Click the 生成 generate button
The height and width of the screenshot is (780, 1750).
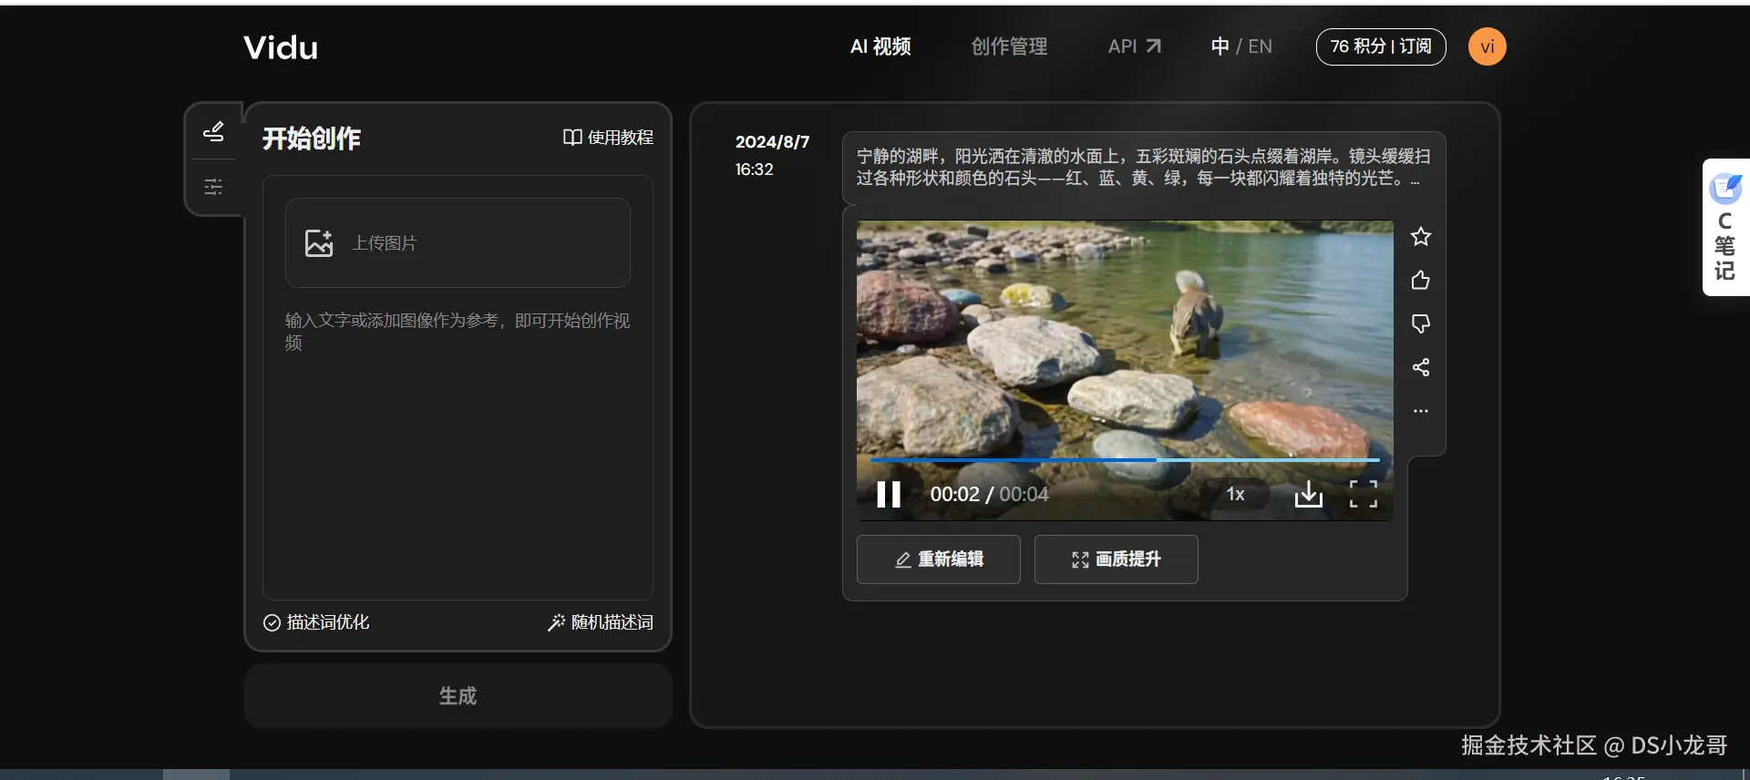pos(458,696)
